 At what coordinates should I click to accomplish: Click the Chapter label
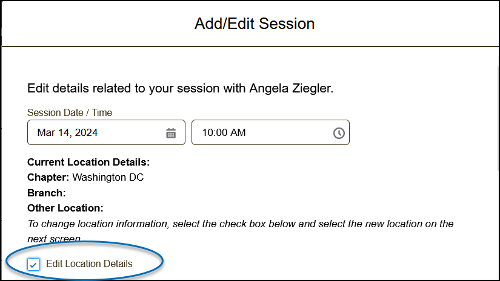click(x=48, y=178)
